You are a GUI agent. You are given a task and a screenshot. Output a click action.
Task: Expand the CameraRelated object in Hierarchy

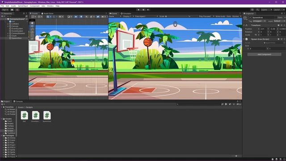tap(8, 33)
